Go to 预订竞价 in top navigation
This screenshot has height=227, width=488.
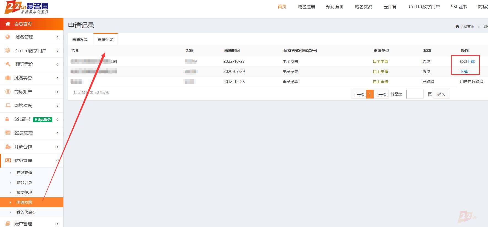point(335,7)
